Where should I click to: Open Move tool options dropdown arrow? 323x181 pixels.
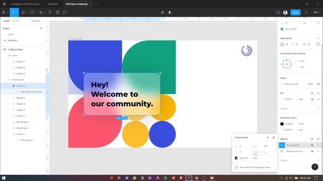coord(17,13)
